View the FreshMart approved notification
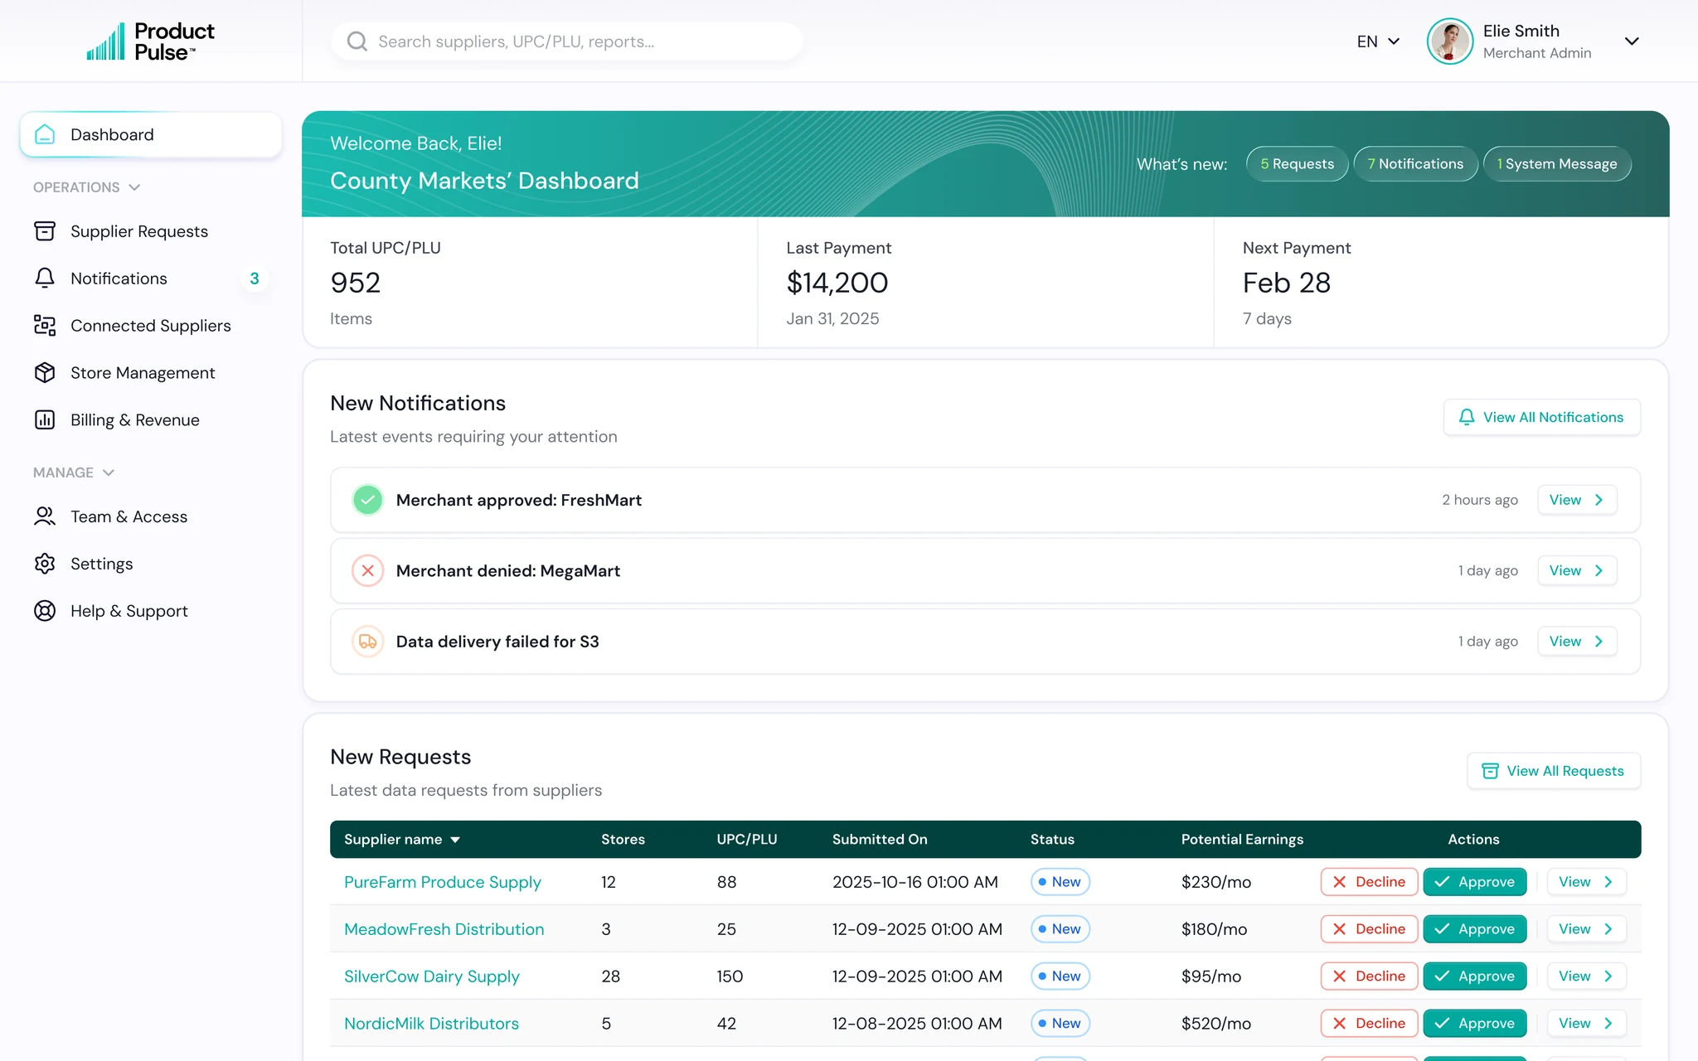Screen dimensions: 1698x1061 tap(1577, 500)
